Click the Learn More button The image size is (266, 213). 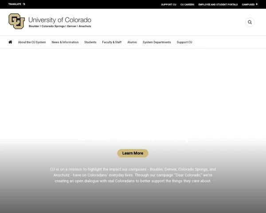(x=133, y=153)
